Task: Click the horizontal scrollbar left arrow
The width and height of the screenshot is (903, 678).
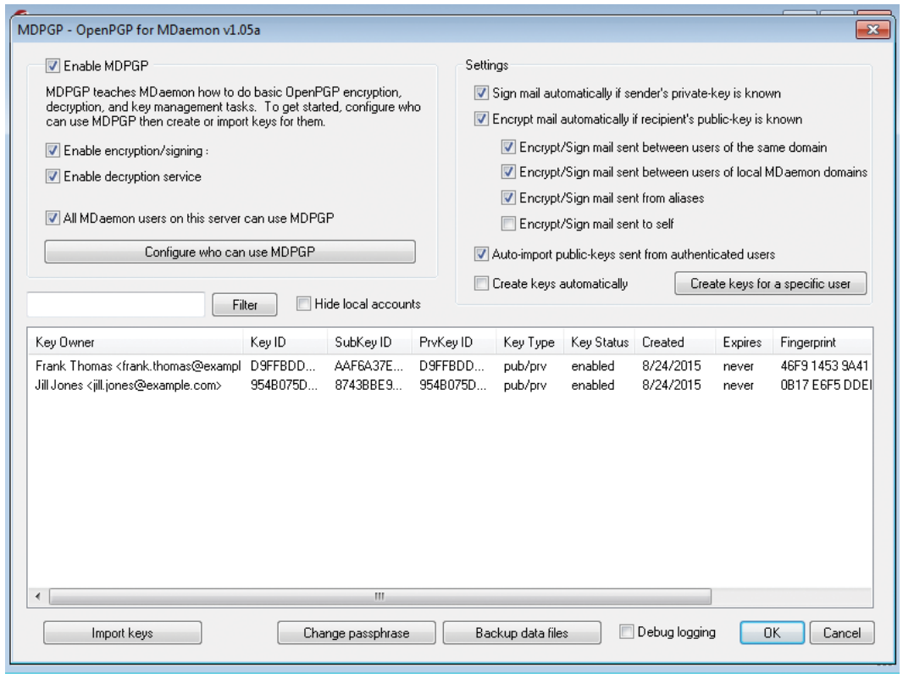Action: (x=38, y=596)
